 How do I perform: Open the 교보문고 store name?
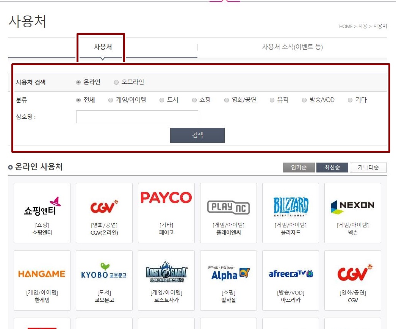coord(104,300)
